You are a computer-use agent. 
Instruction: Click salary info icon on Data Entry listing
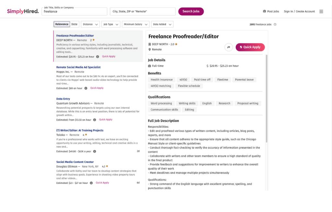(x=95, y=120)
